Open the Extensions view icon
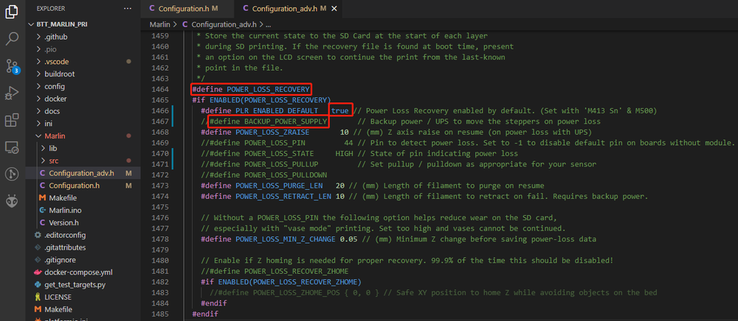 coord(12,120)
